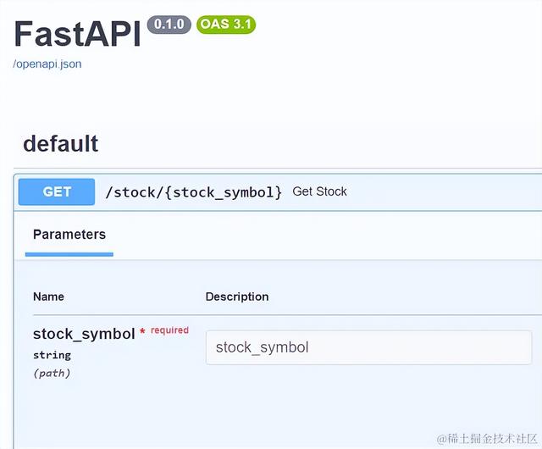Click the Description column header
The width and height of the screenshot is (542, 449).
[237, 297]
